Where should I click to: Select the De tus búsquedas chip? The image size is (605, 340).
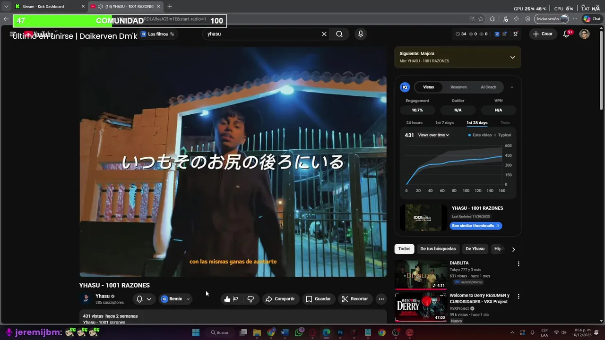[438, 249]
